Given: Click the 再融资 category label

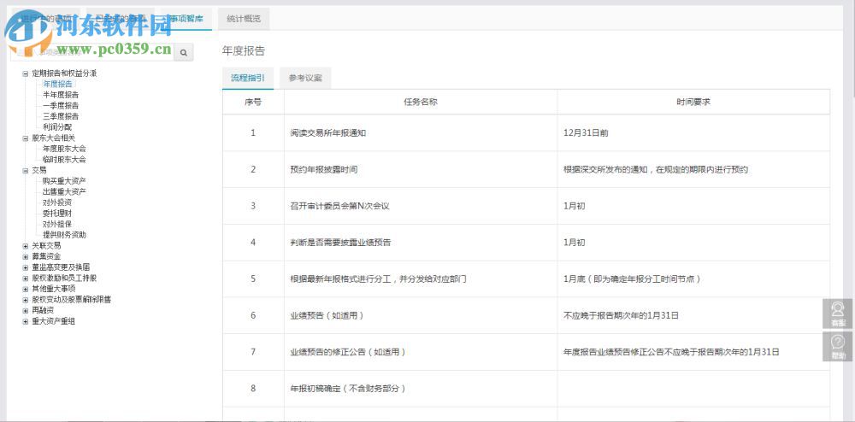Looking at the screenshot, I should tap(43, 310).
